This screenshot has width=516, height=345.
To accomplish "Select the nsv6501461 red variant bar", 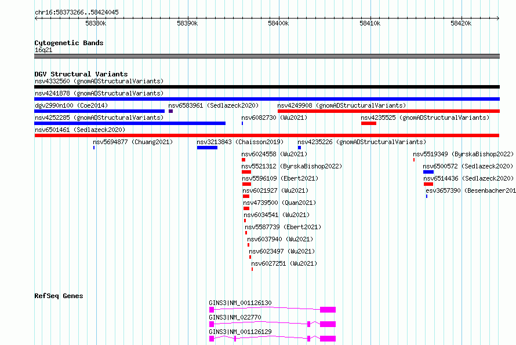I will pyautogui.click(x=267, y=135).
